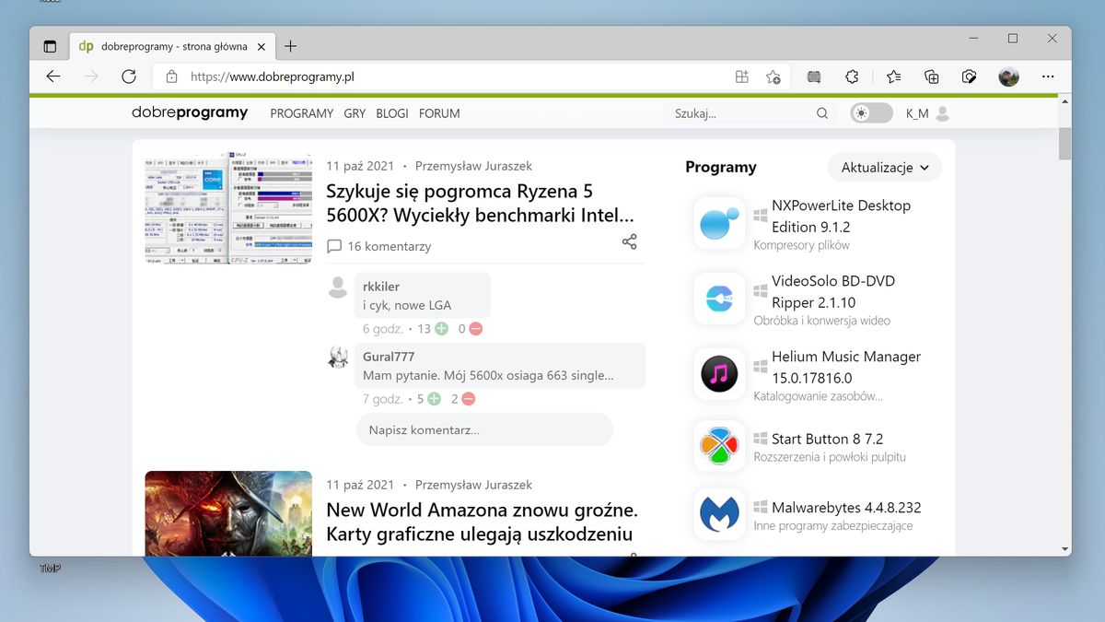The image size is (1105, 622).
Task: Switch to the GRY section
Action: (355, 113)
